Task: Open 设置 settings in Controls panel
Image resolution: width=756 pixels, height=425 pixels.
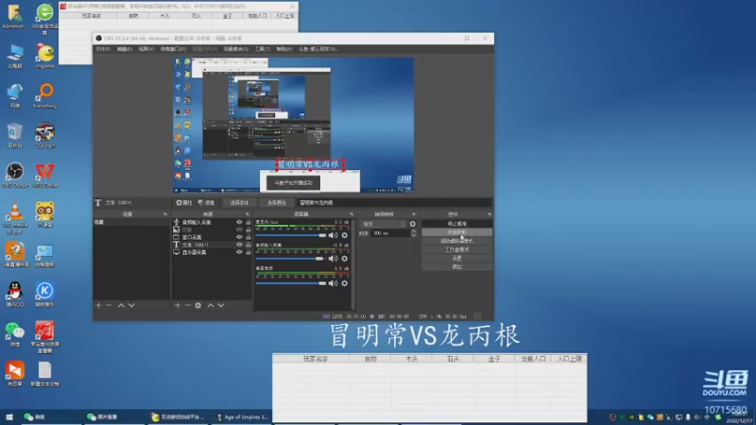Action: pos(456,258)
